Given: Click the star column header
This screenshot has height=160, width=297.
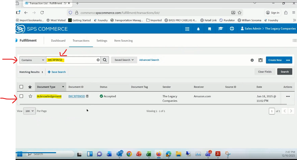Looking at the screenshot, I should coord(30,87).
